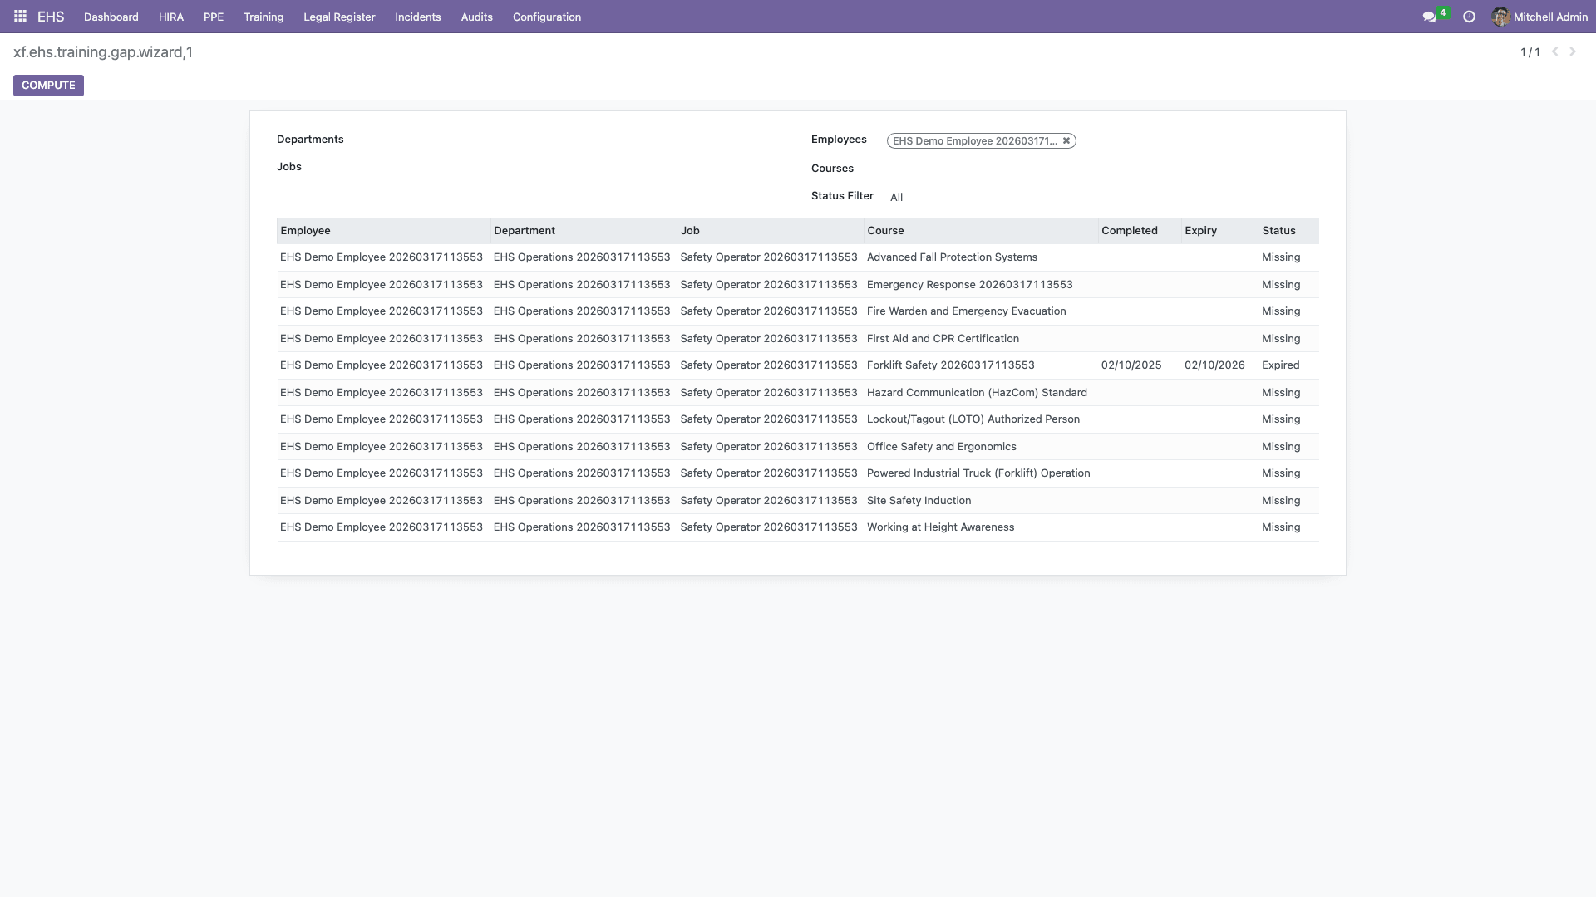Image resolution: width=1596 pixels, height=897 pixels.
Task: Open the Training menu
Action: (264, 17)
